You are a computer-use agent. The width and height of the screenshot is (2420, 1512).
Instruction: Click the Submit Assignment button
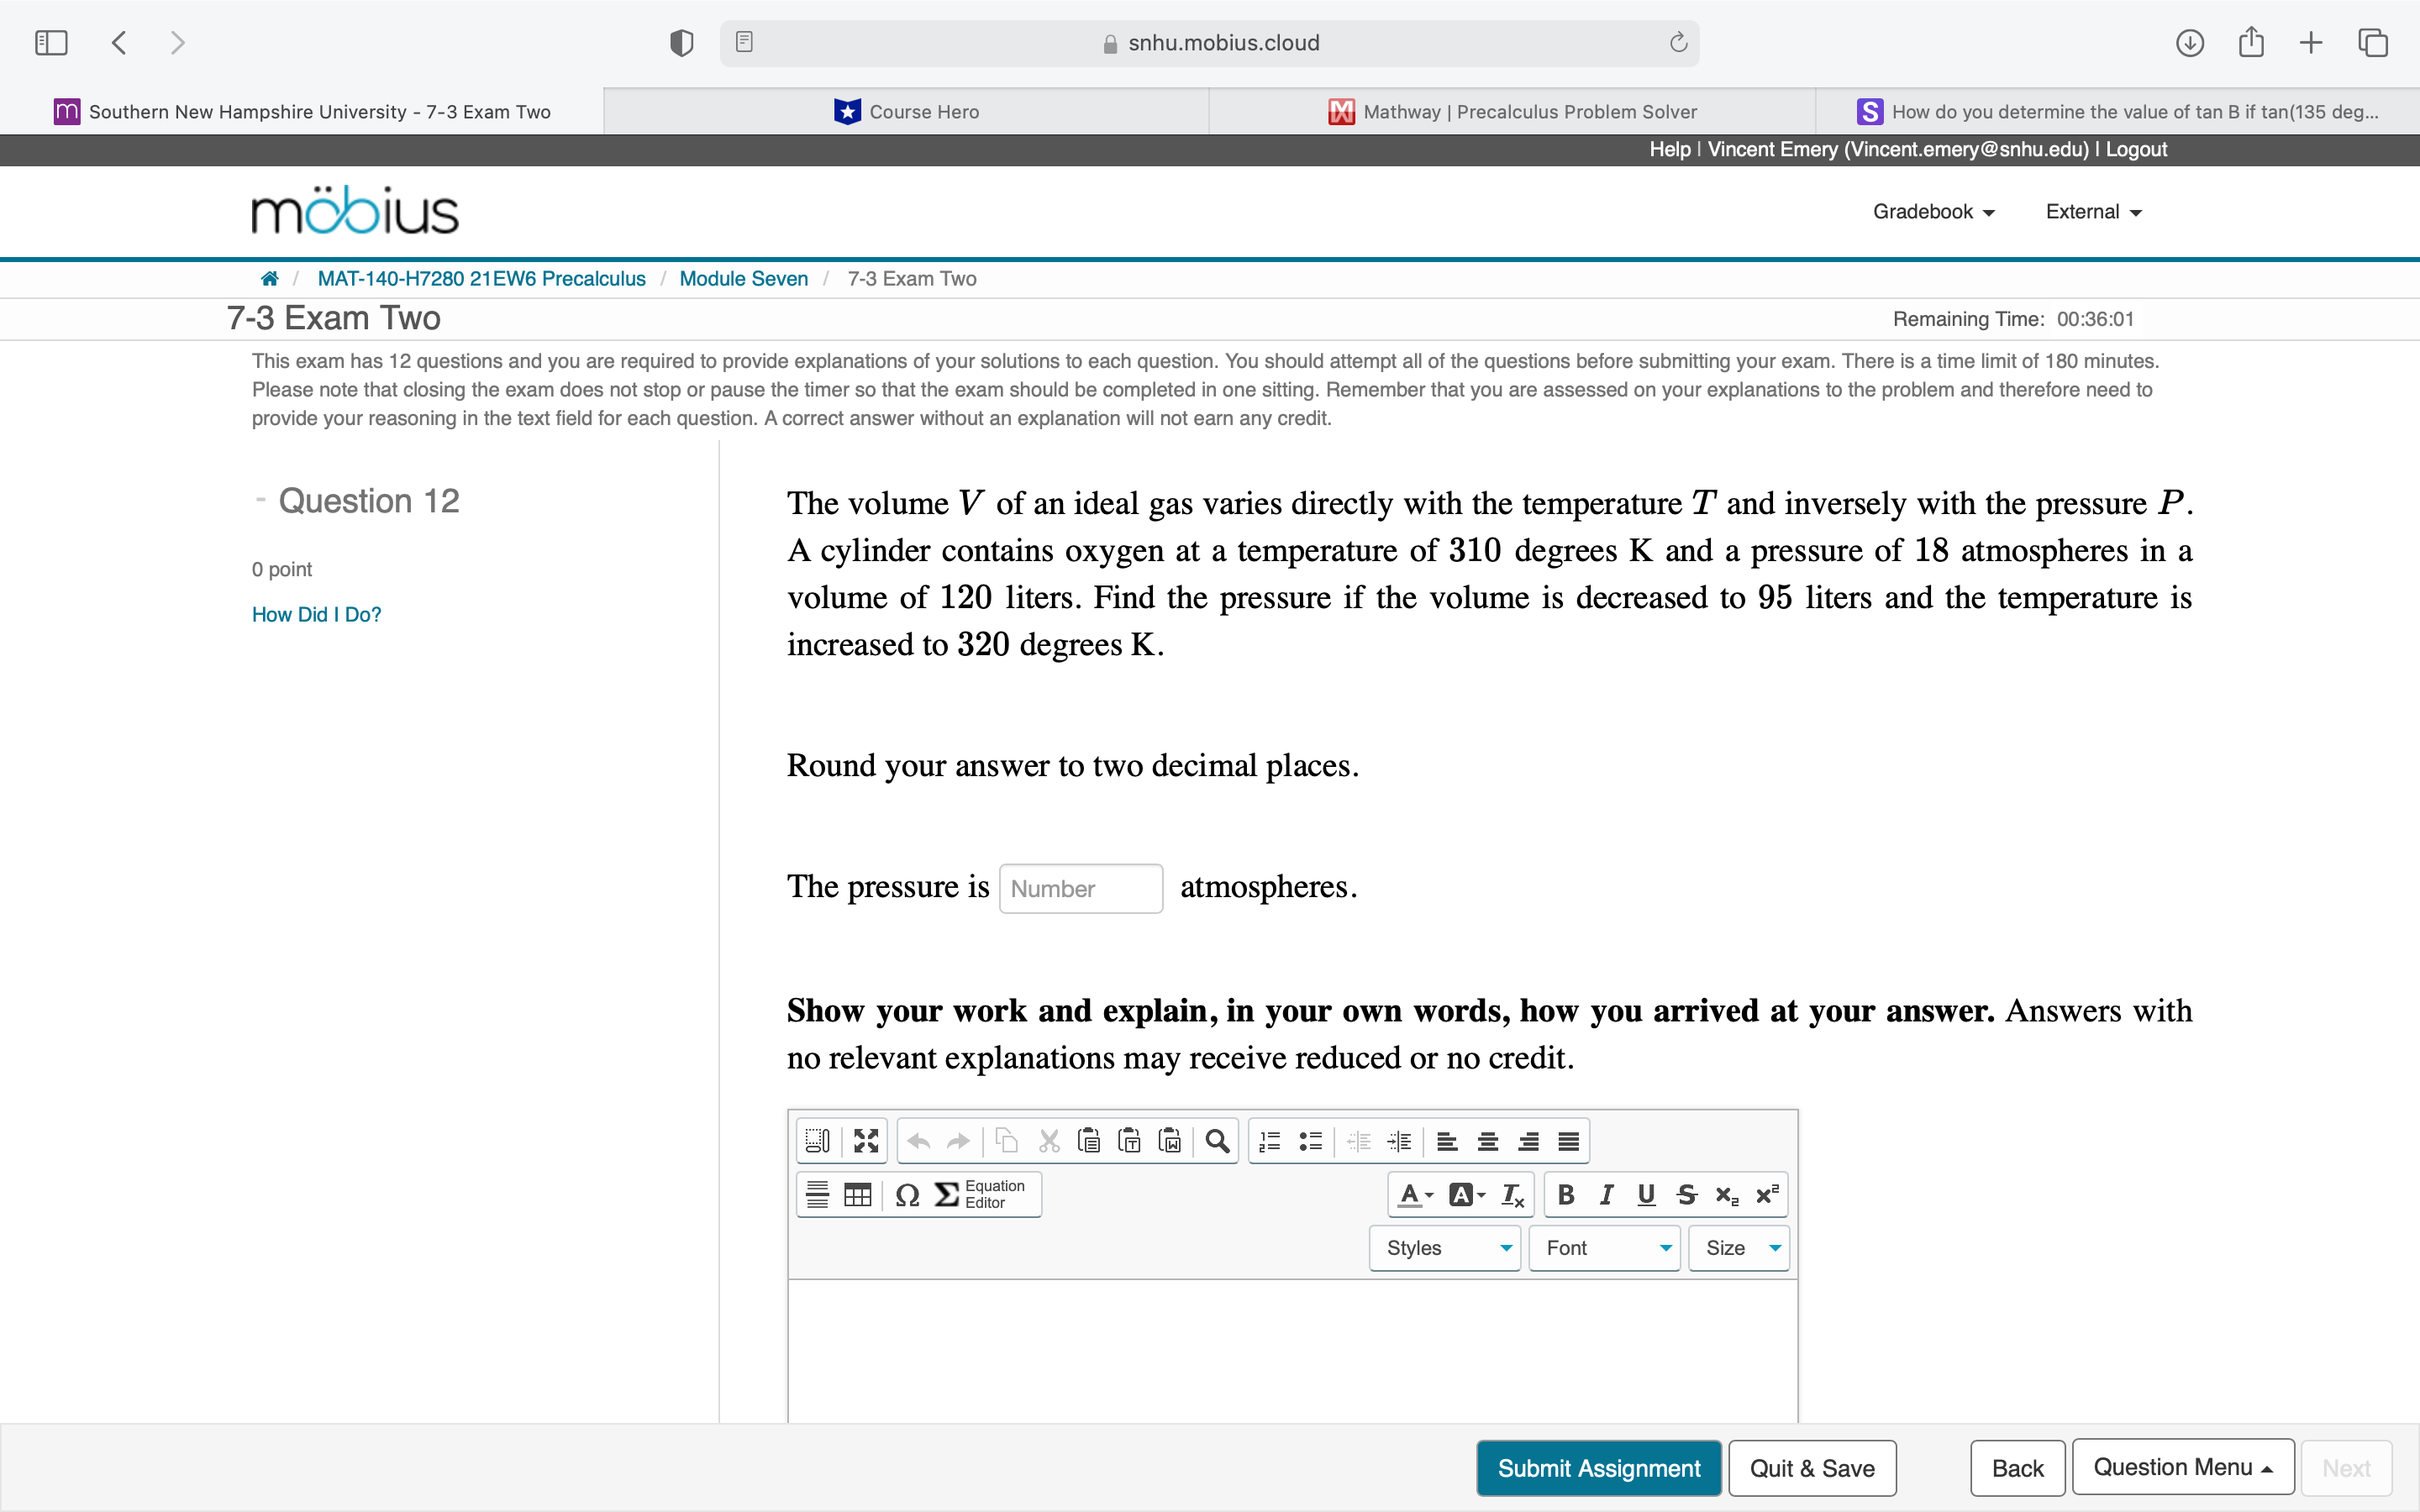coord(1597,1467)
